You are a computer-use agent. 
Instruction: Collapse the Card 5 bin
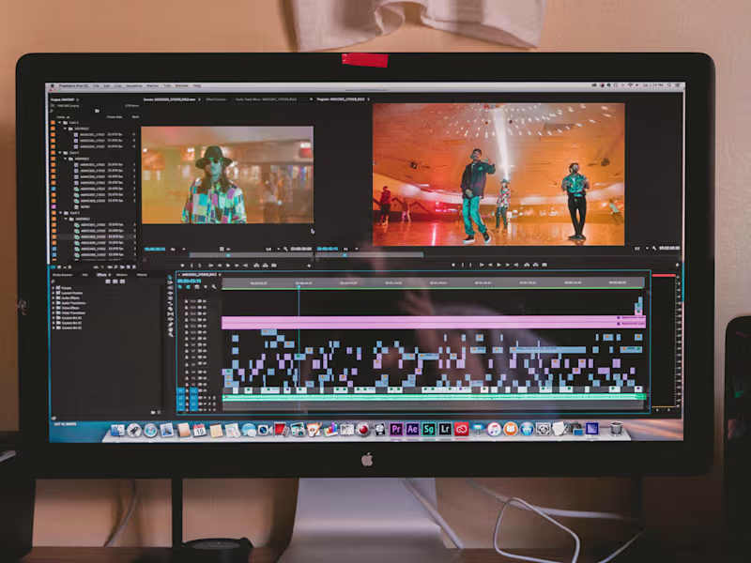[60, 213]
